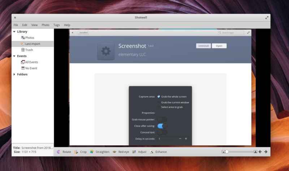The height and width of the screenshot is (171, 289).
Task: Click the zoom-out small image icon
Action: (223, 152)
